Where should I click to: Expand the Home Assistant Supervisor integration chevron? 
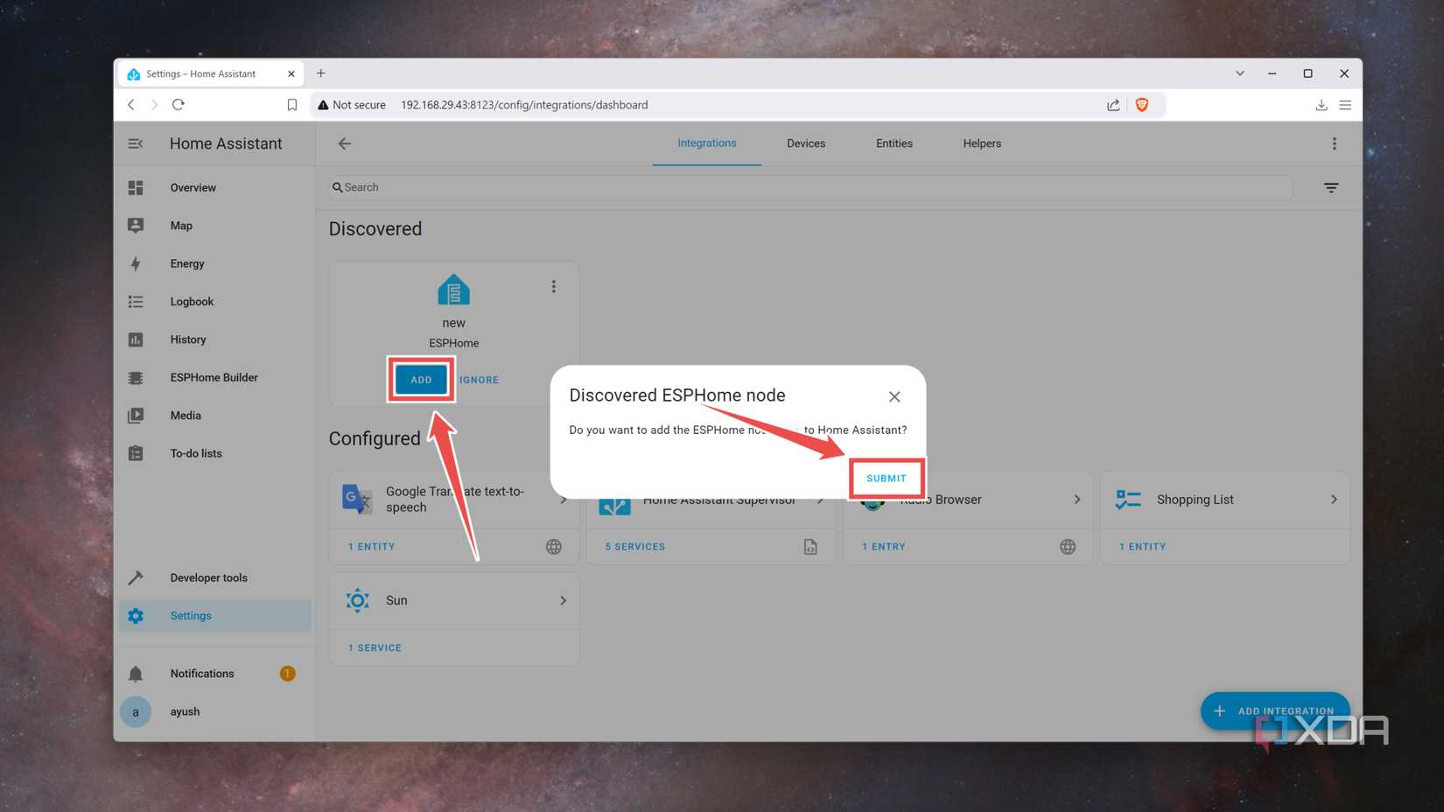pos(820,500)
